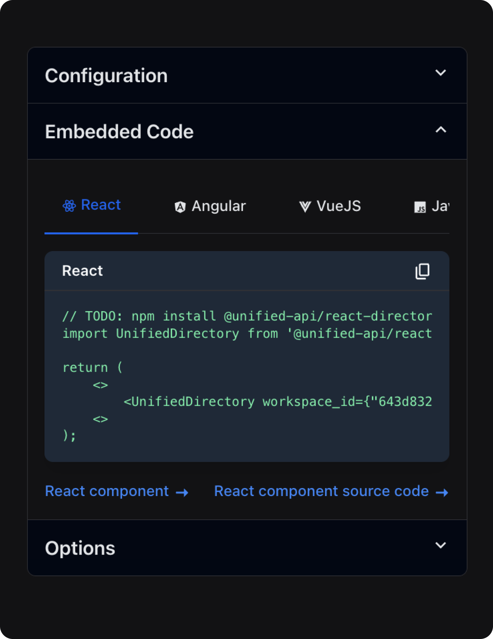Select the React tab label
Image resolution: width=493 pixels, height=639 pixels.
coord(101,205)
